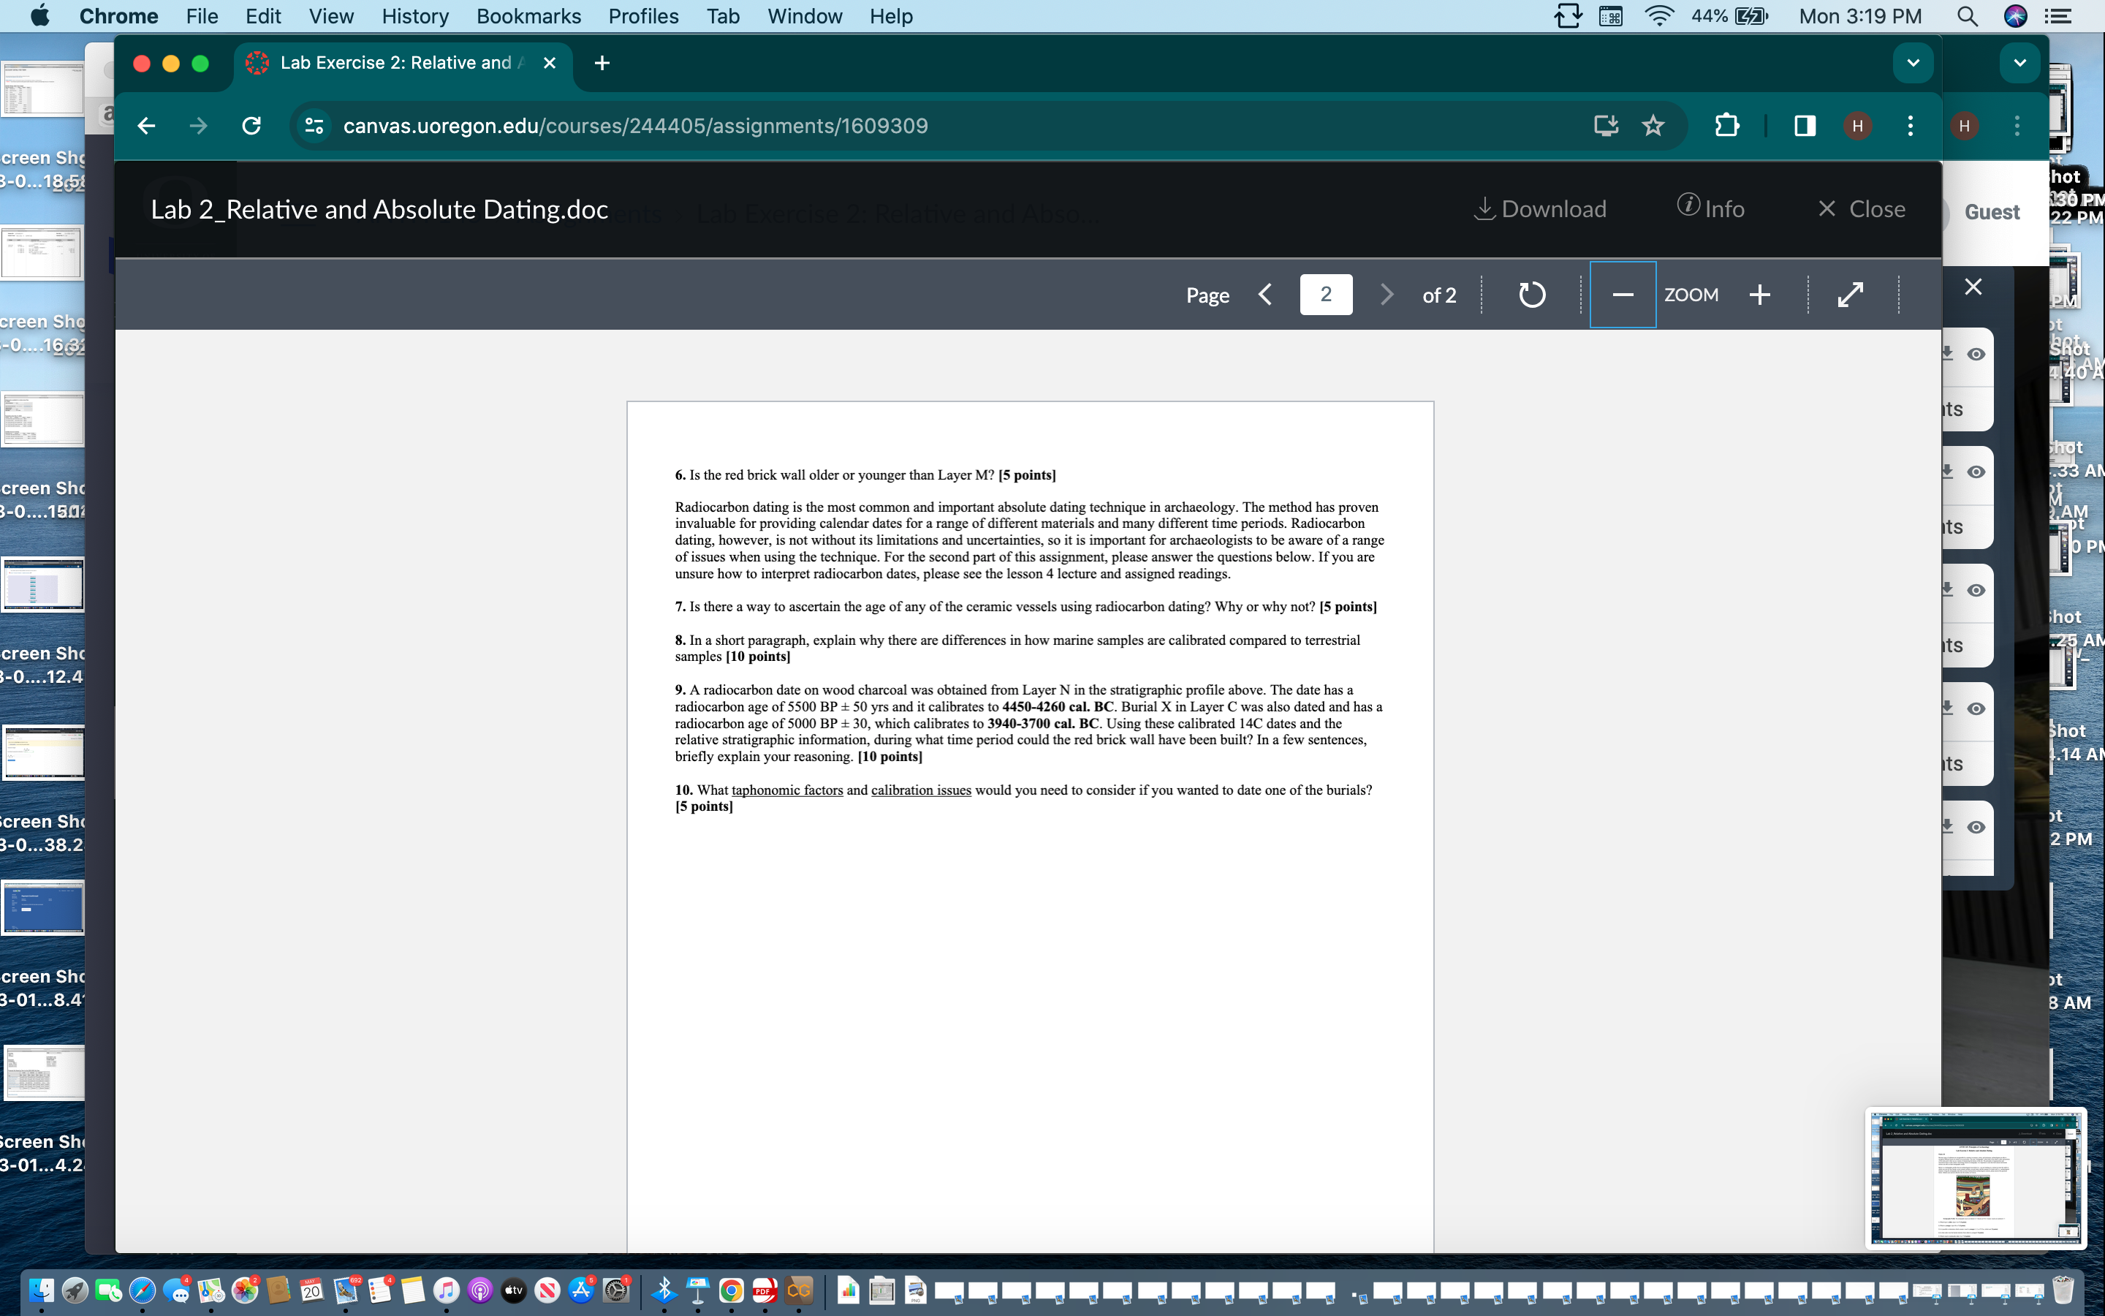Toggle the eye icon on the second sidebar card
This screenshot has width=2105, height=1316.
click(x=1976, y=472)
